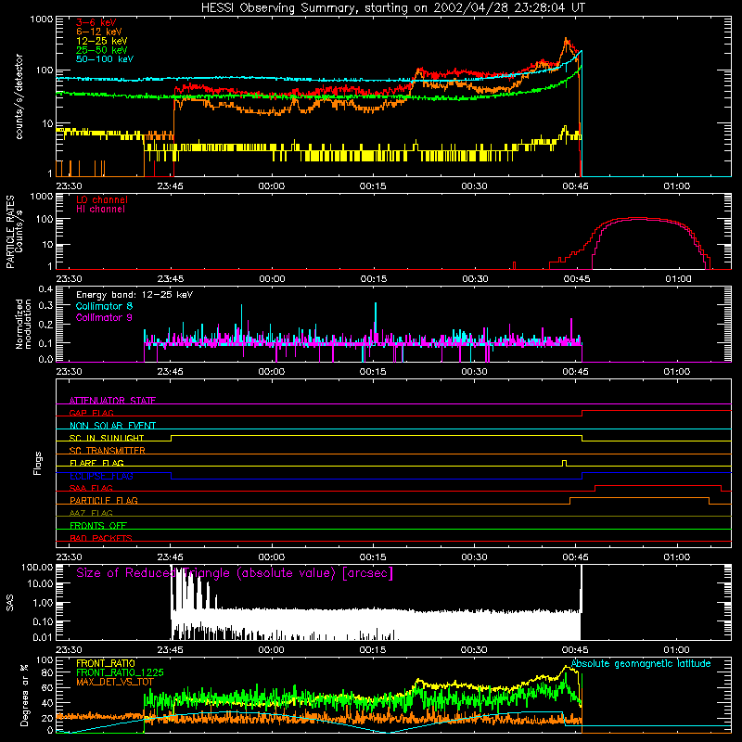
Task: Click the green 25-50 keV legend label
Action: pyautogui.click(x=101, y=50)
